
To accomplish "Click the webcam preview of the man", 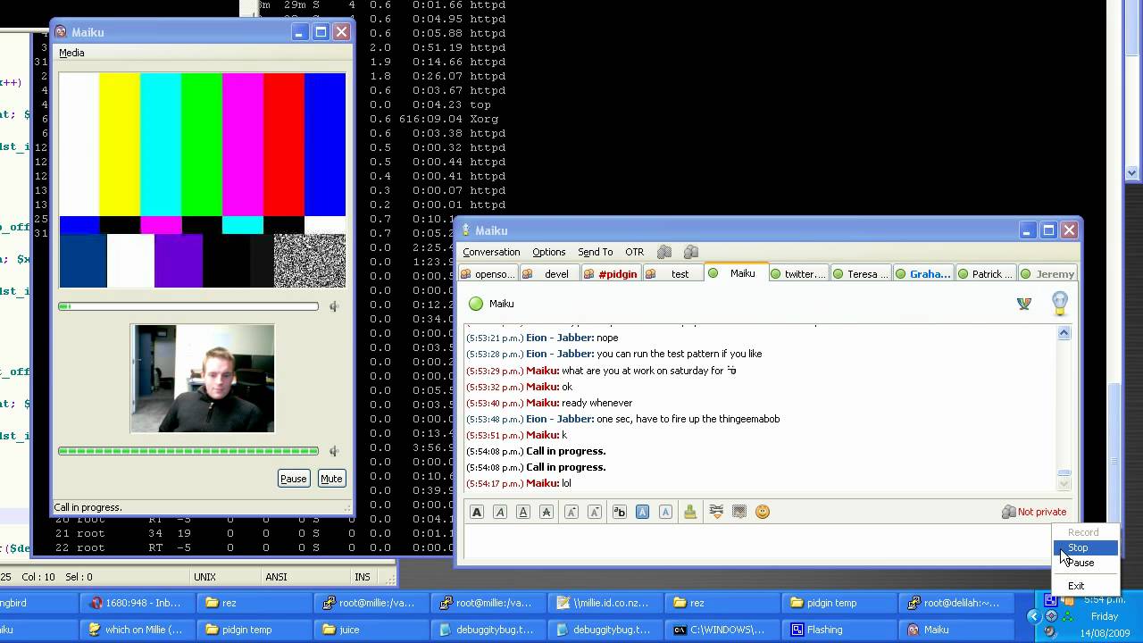I will click(x=203, y=379).
